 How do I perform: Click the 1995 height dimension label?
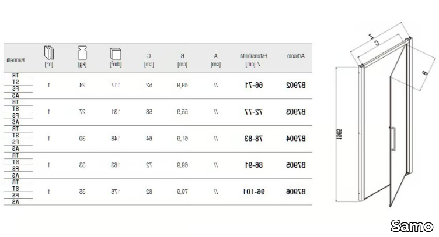[339, 135]
